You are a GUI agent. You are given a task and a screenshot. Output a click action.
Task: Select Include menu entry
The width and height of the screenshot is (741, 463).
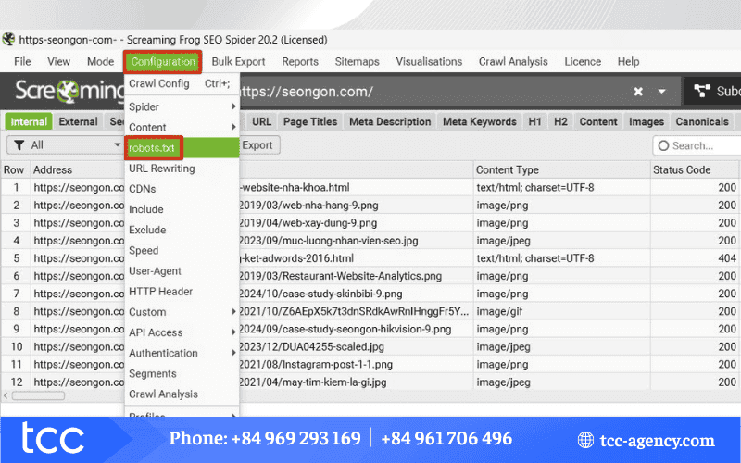tap(182, 209)
